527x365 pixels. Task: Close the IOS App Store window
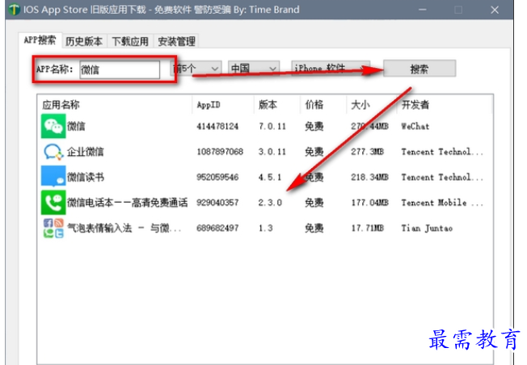point(495,10)
